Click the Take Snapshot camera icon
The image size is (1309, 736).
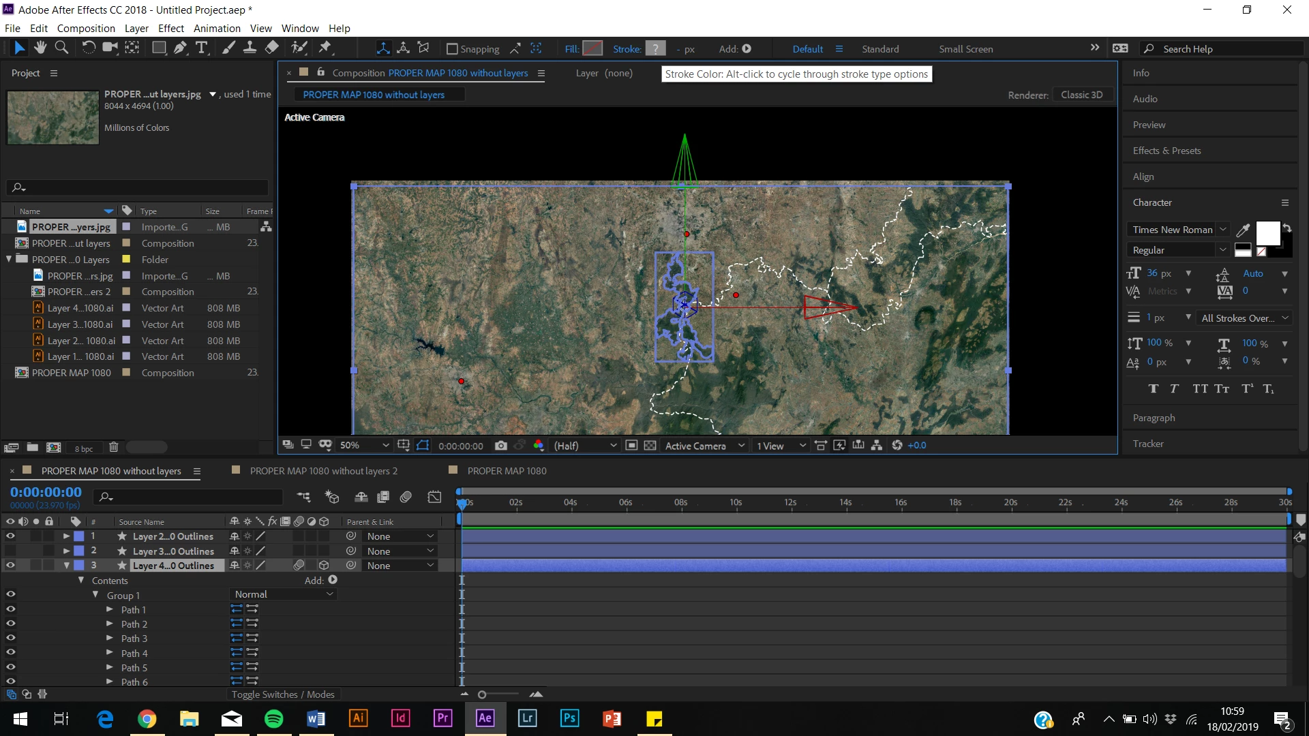coord(501,446)
